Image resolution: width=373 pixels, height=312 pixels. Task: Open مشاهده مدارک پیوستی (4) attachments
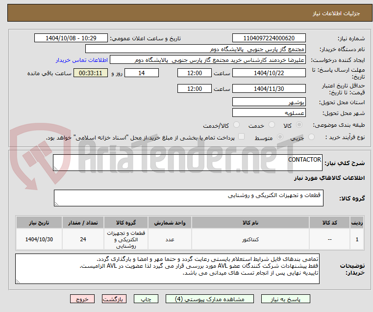pos(210,299)
